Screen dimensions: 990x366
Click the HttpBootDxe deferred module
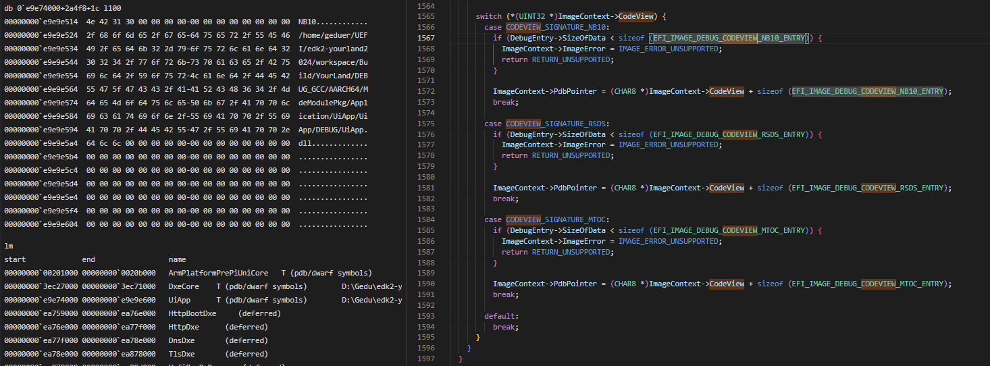point(192,313)
